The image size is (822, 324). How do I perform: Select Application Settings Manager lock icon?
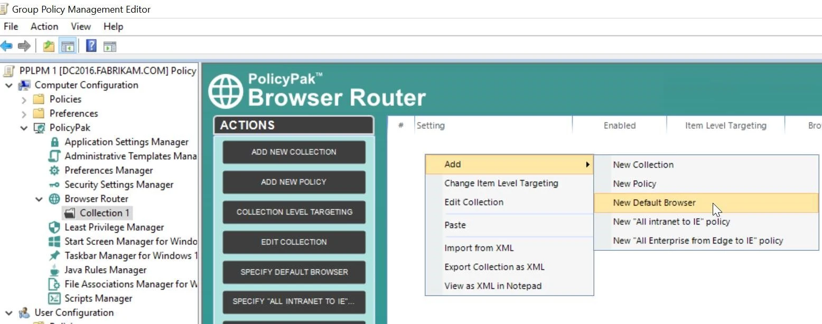(x=54, y=142)
